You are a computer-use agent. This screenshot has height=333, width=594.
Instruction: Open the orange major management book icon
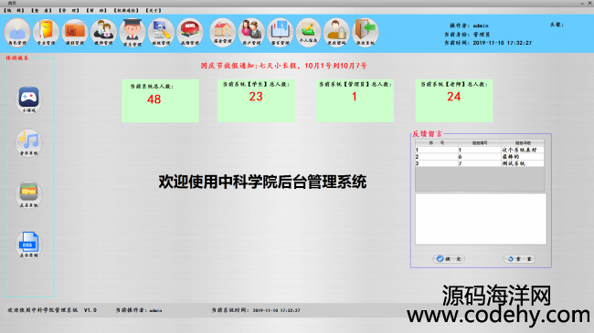[x=46, y=33]
